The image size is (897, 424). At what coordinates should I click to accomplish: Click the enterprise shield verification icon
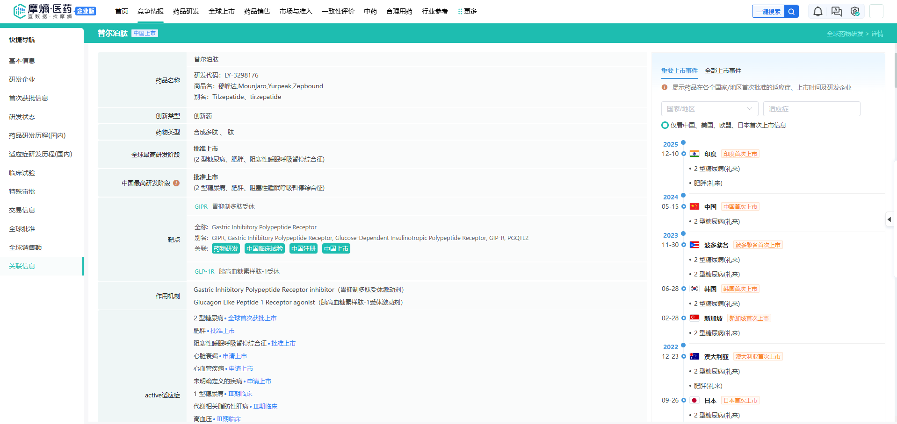click(855, 12)
